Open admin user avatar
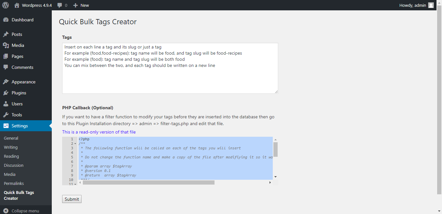Screen dimensions: 442x214 pos(431,5)
